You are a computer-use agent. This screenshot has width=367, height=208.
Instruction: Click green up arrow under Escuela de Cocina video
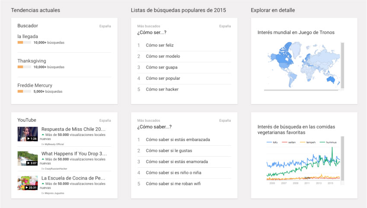[43, 184]
